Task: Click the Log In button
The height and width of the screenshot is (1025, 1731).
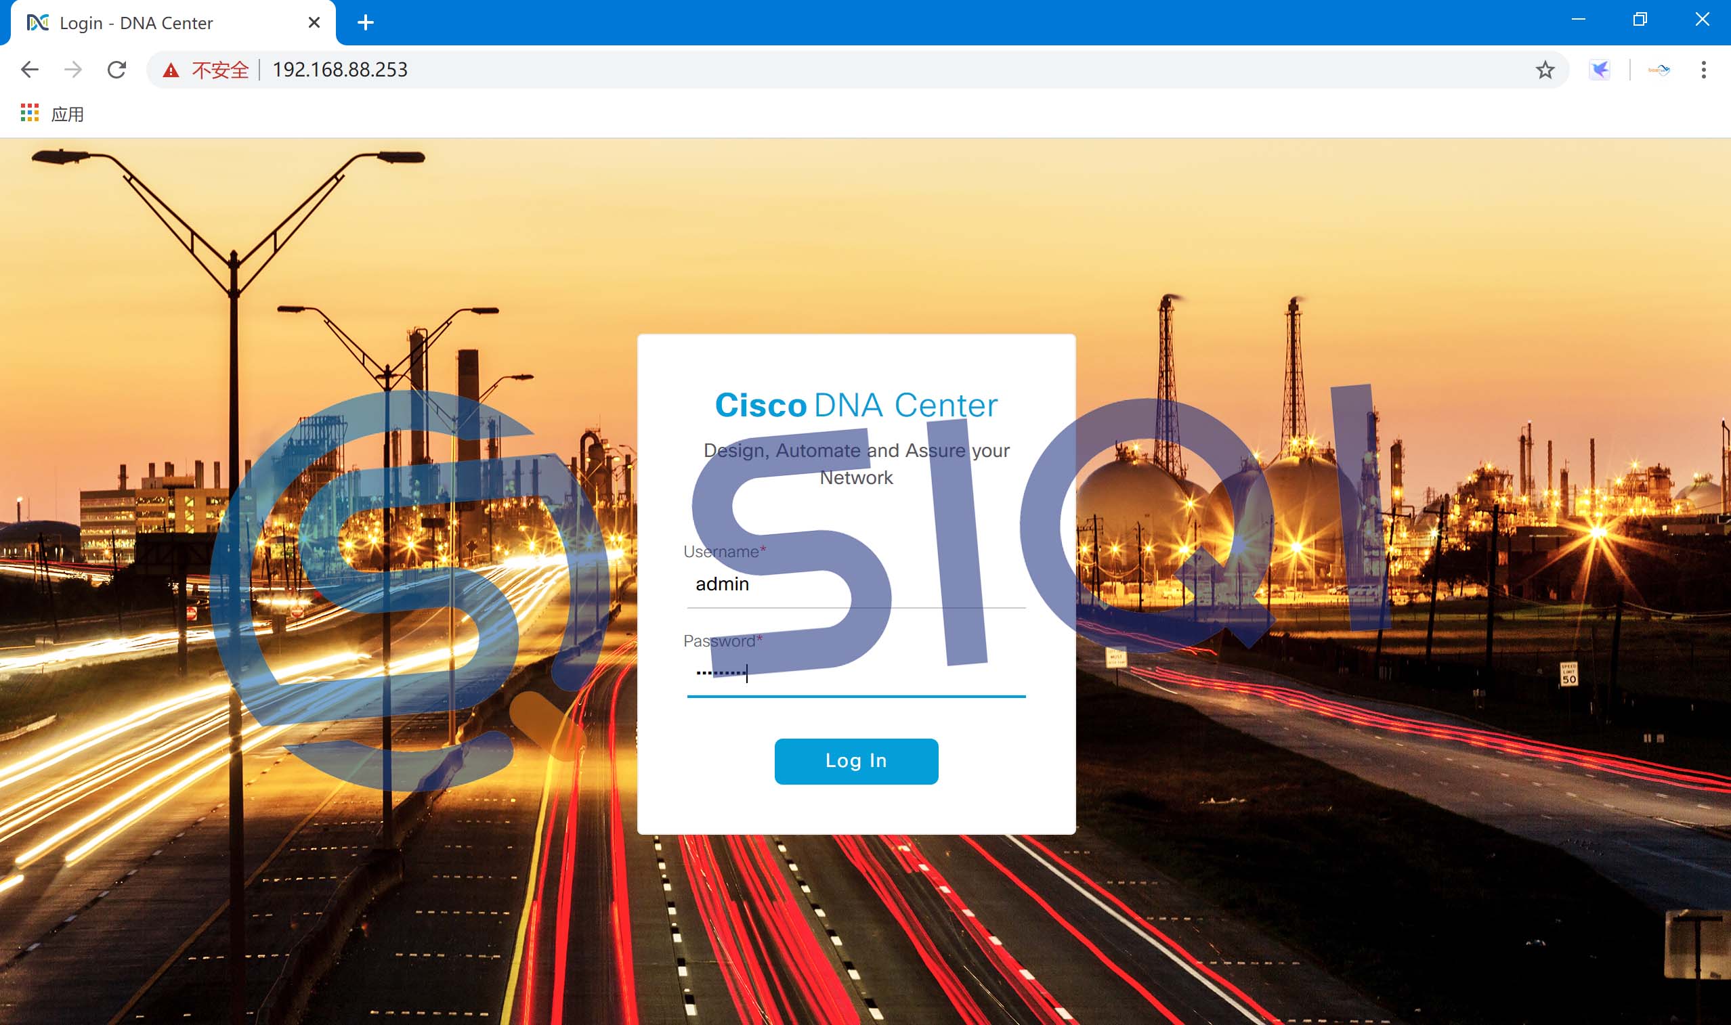Action: (x=856, y=761)
